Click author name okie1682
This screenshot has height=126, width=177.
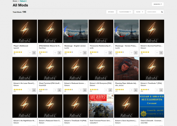click(144, 123)
